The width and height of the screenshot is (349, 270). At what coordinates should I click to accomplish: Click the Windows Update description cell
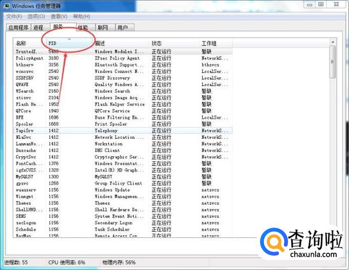112,190
